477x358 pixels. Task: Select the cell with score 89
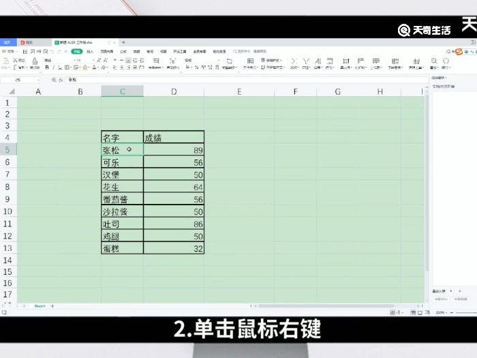click(x=174, y=150)
